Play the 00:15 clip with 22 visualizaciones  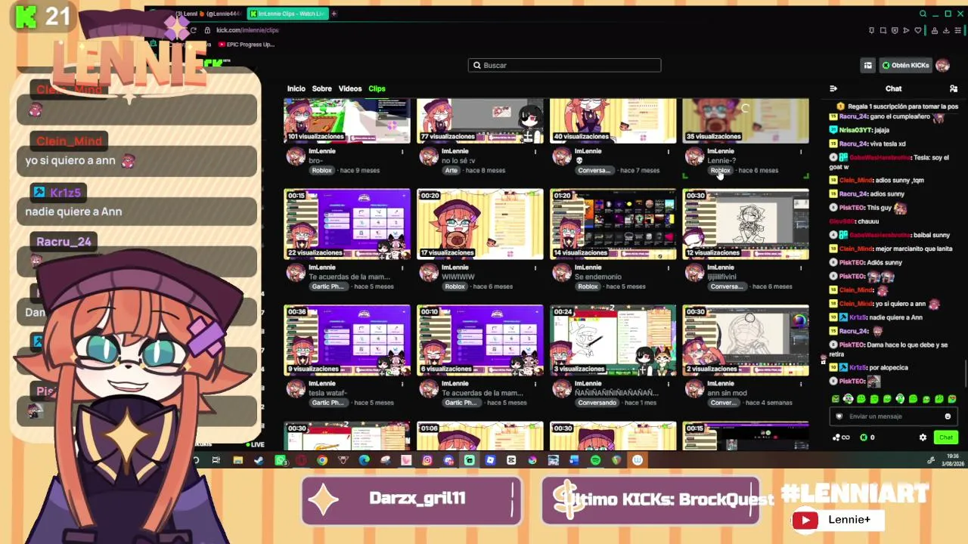(x=347, y=224)
